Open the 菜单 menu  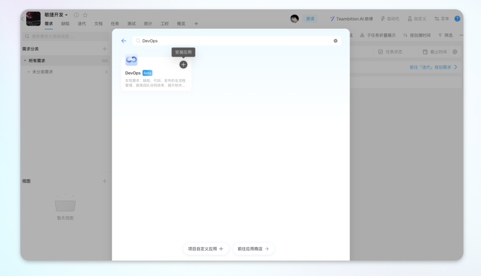(x=442, y=19)
